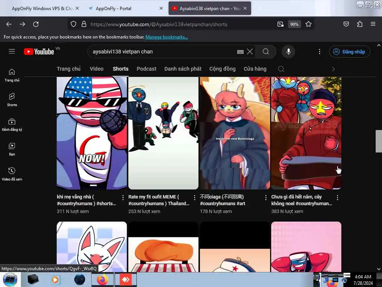Click the browser address bar URL
The image size is (382, 287).
click(159, 24)
